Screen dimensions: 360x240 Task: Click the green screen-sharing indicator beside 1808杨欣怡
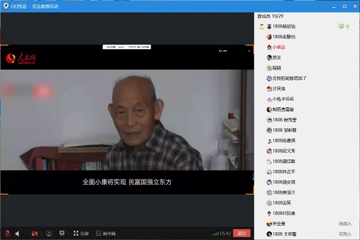click(x=343, y=26)
